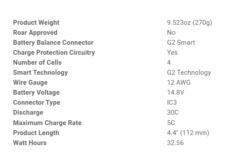The height and width of the screenshot is (165, 246).
Task: Select the 12 AWG value
Action: [179, 82]
